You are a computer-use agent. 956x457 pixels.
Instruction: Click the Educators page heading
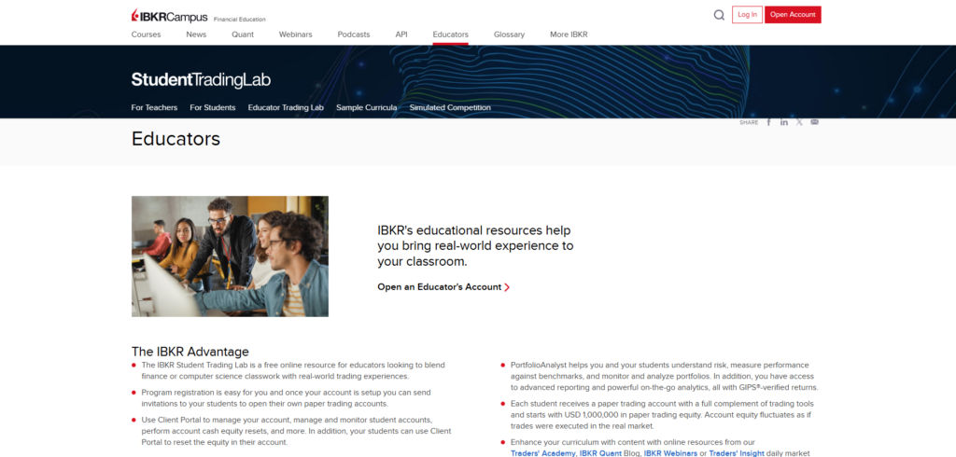coord(176,139)
